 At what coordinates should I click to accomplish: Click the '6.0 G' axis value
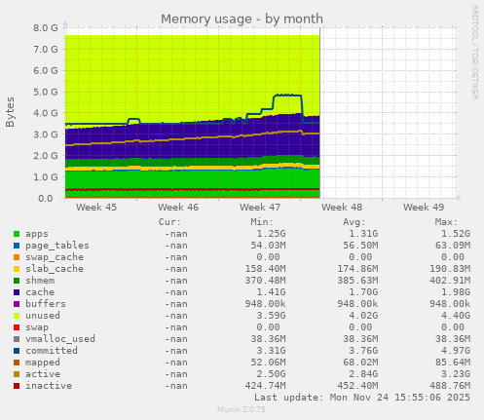46,70
